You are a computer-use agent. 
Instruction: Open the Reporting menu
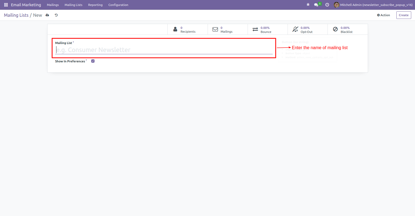click(x=95, y=5)
